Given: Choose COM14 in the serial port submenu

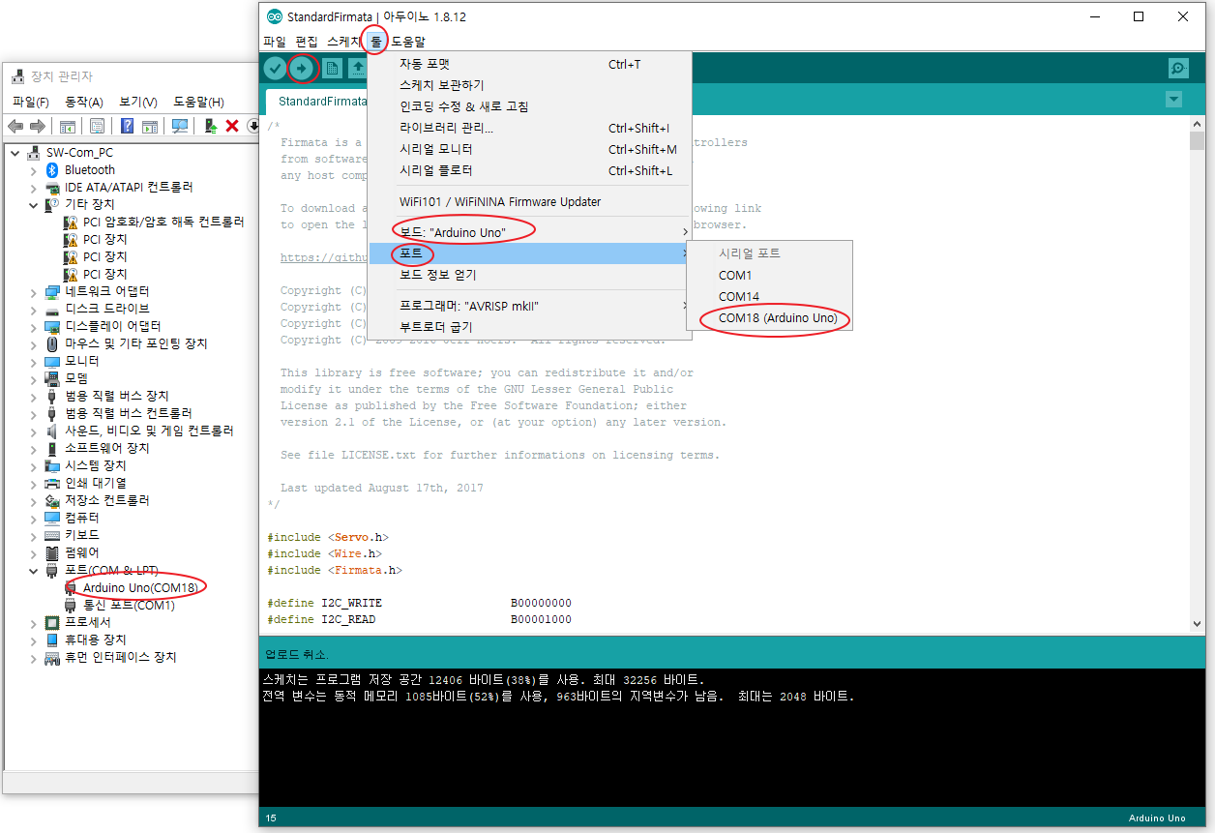Looking at the screenshot, I should [x=770, y=297].
